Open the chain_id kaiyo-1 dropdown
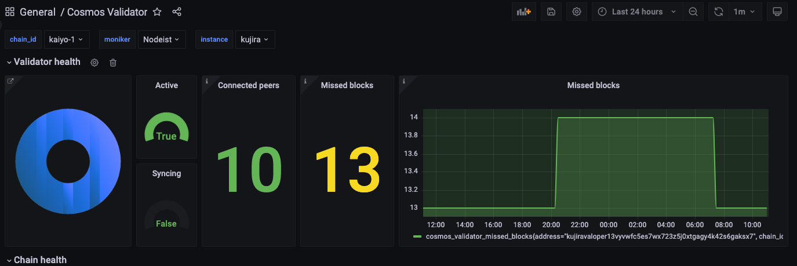Viewport: 797px width, 266px height. [x=66, y=39]
